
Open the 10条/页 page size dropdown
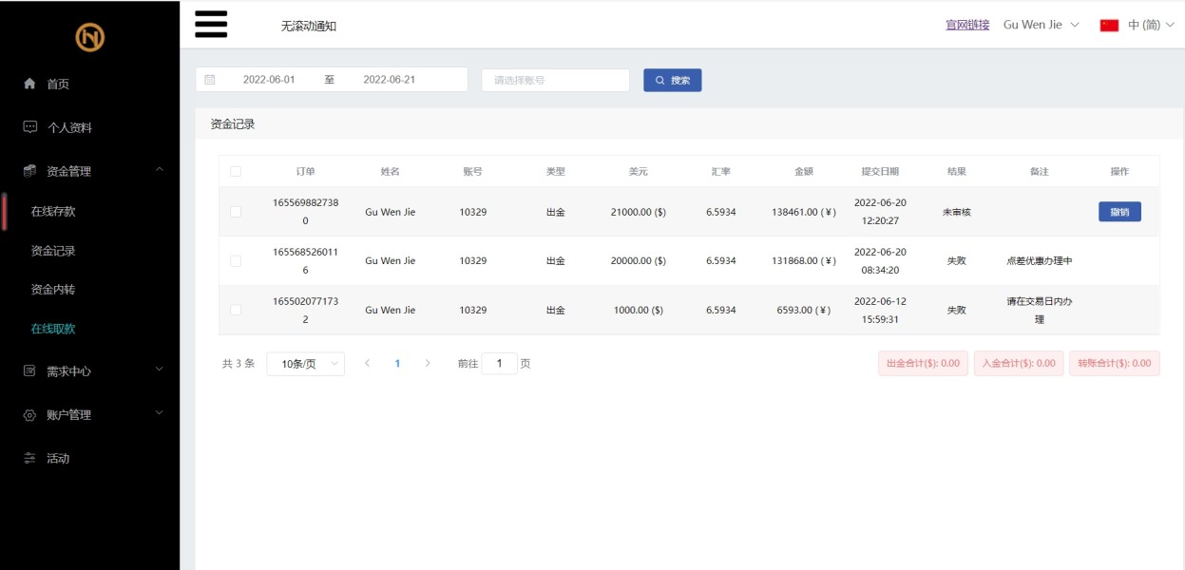[305, 364]
